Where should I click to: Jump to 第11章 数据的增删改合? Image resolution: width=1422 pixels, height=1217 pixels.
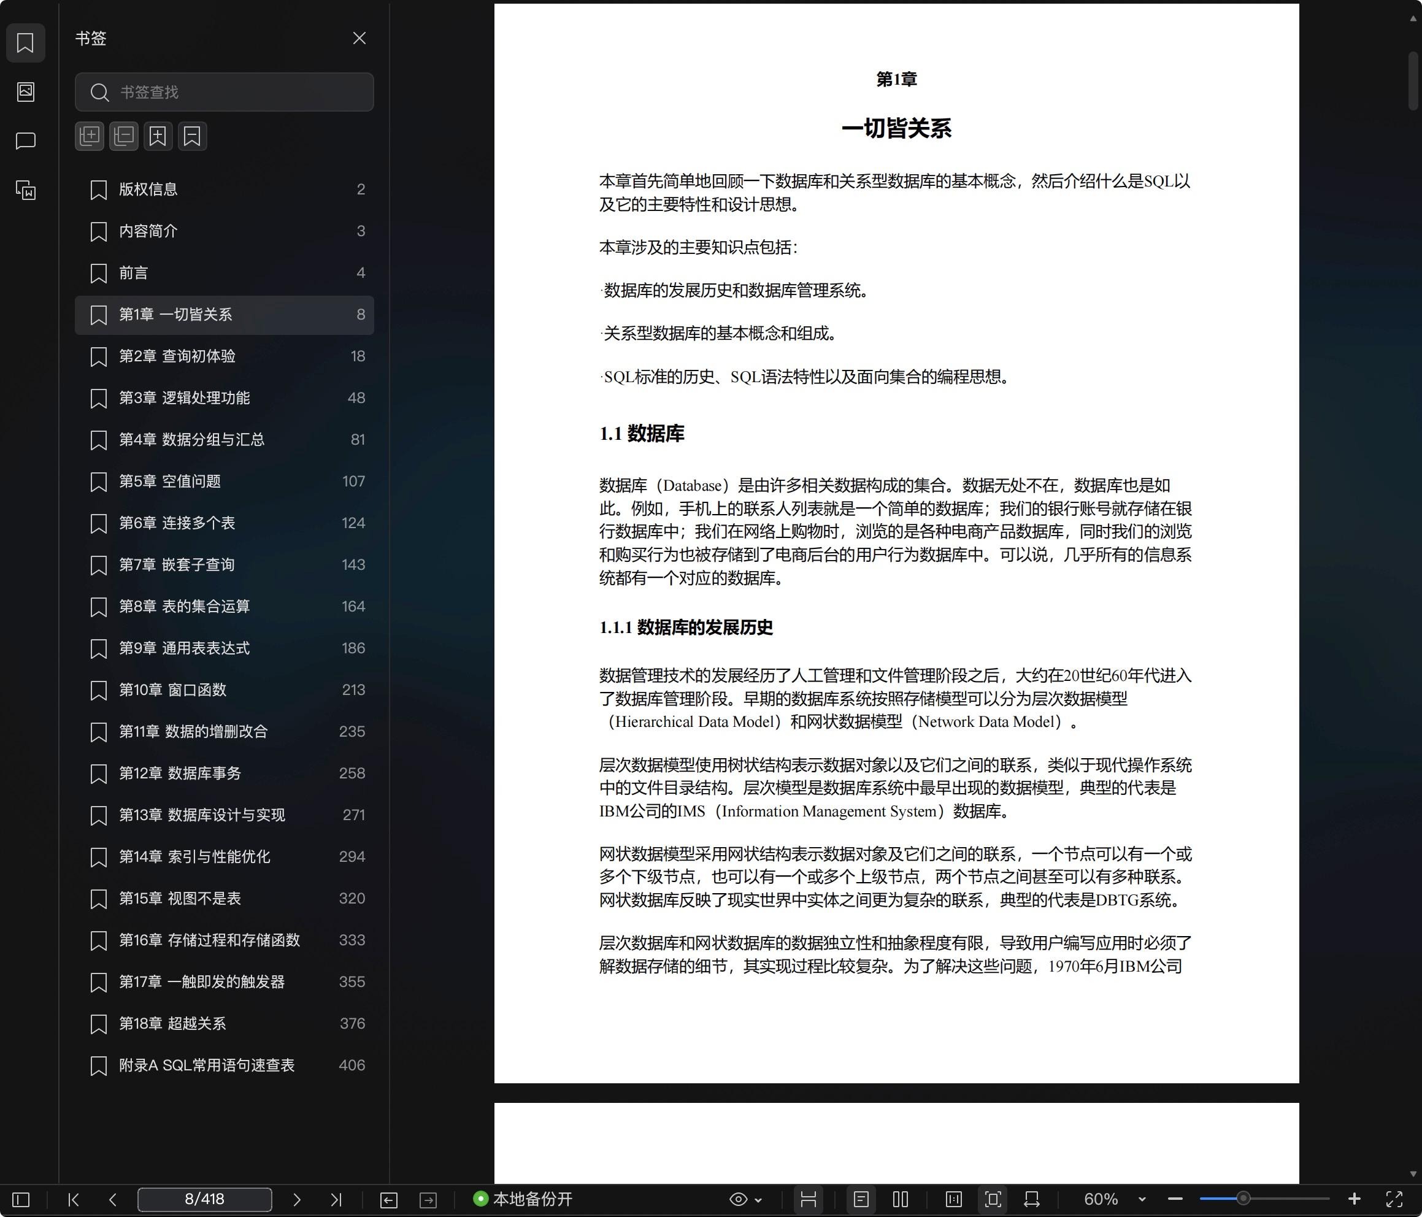(x=225, y=732)
